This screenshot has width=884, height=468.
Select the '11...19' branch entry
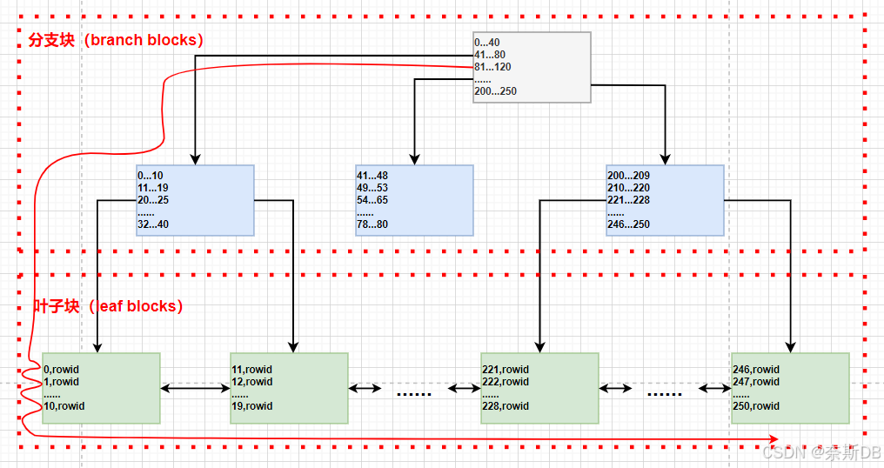[153, 188]
